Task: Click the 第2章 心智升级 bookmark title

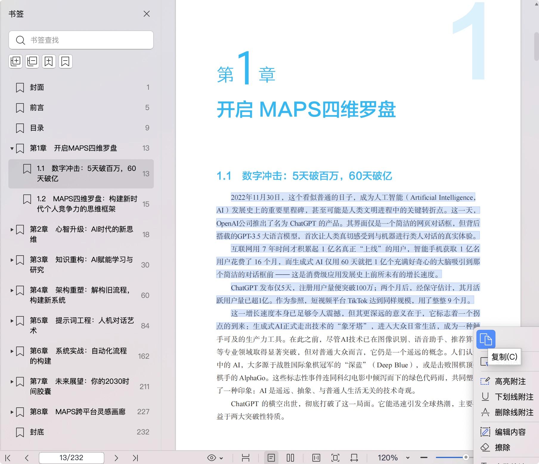Action: [81, 234]
